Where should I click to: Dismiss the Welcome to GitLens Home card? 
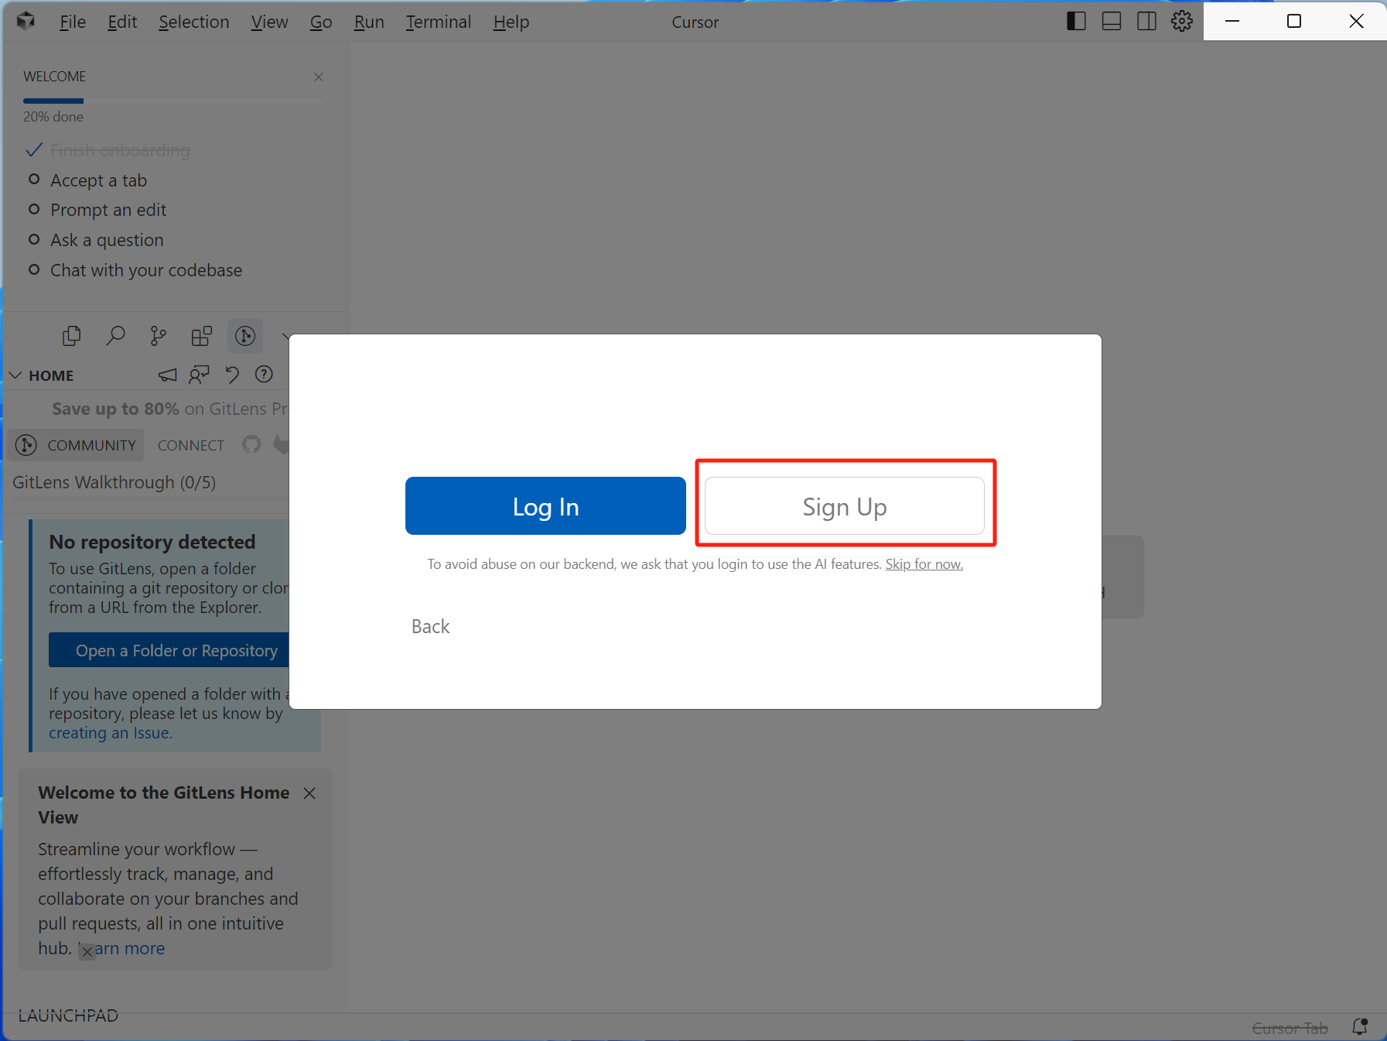tap(309, 793)
